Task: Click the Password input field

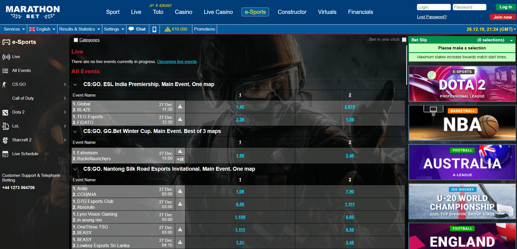Action: [x=469, y=7]
